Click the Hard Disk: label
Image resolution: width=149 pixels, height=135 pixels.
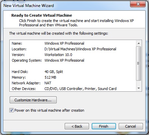(20, 72)
